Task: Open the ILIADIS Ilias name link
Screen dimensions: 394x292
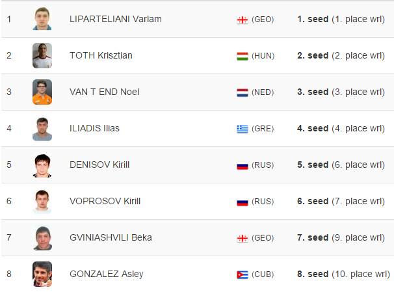Action: click(94, 128)
